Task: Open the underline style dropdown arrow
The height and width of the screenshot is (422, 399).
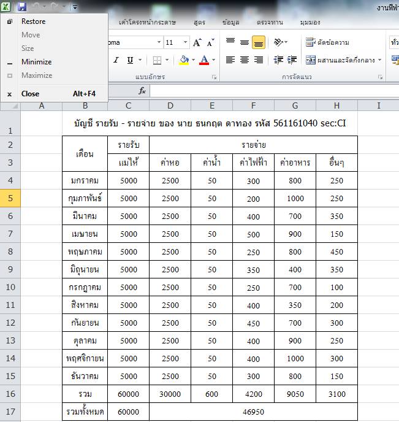Action: pos(140,59)
